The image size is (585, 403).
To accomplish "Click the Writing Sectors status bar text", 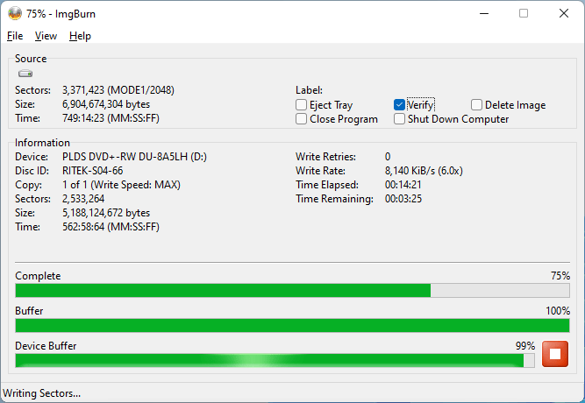I will click(42, 393).
